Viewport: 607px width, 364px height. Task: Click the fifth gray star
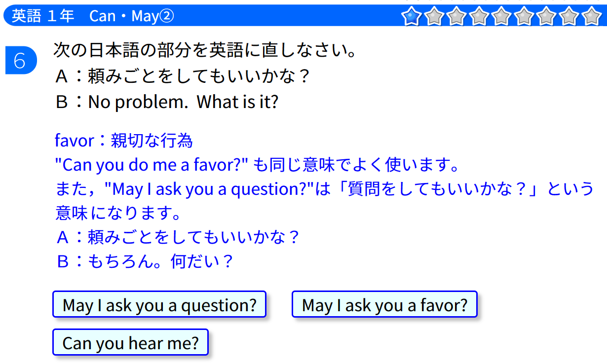tap(502, 16)
